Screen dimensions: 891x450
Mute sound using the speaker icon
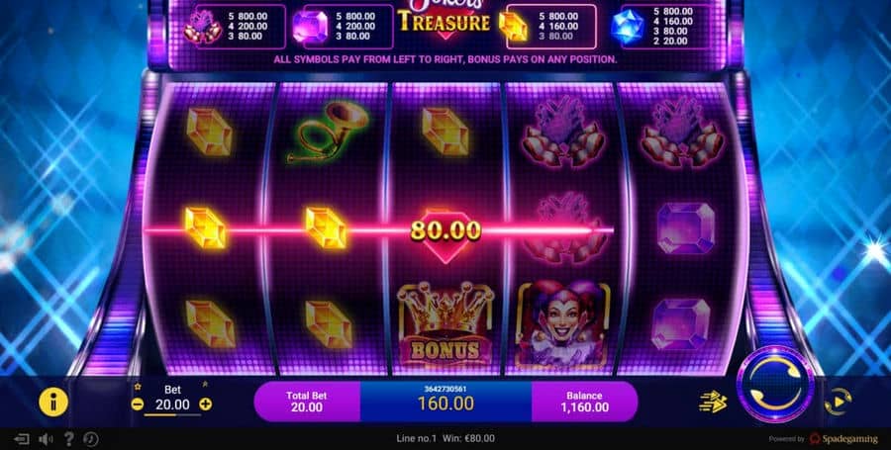click(x=46, y=439)
